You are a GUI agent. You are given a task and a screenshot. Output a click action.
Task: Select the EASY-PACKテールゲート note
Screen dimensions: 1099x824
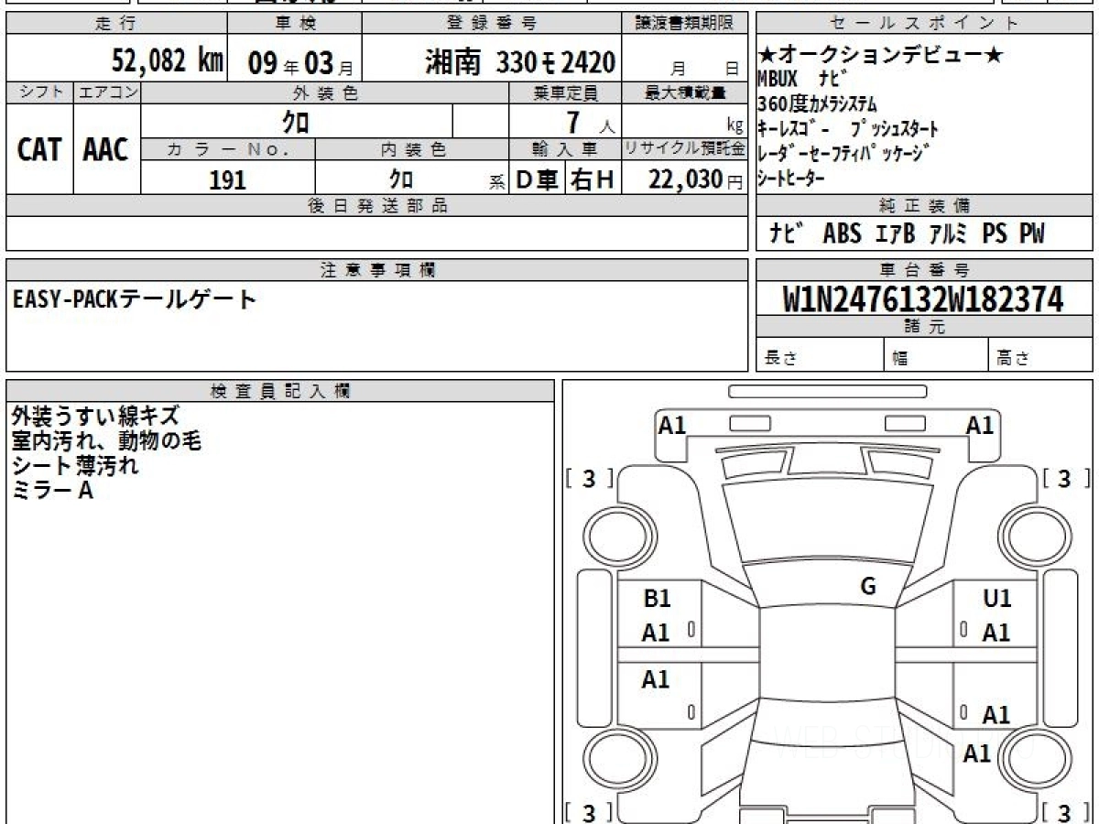(136, 298)
